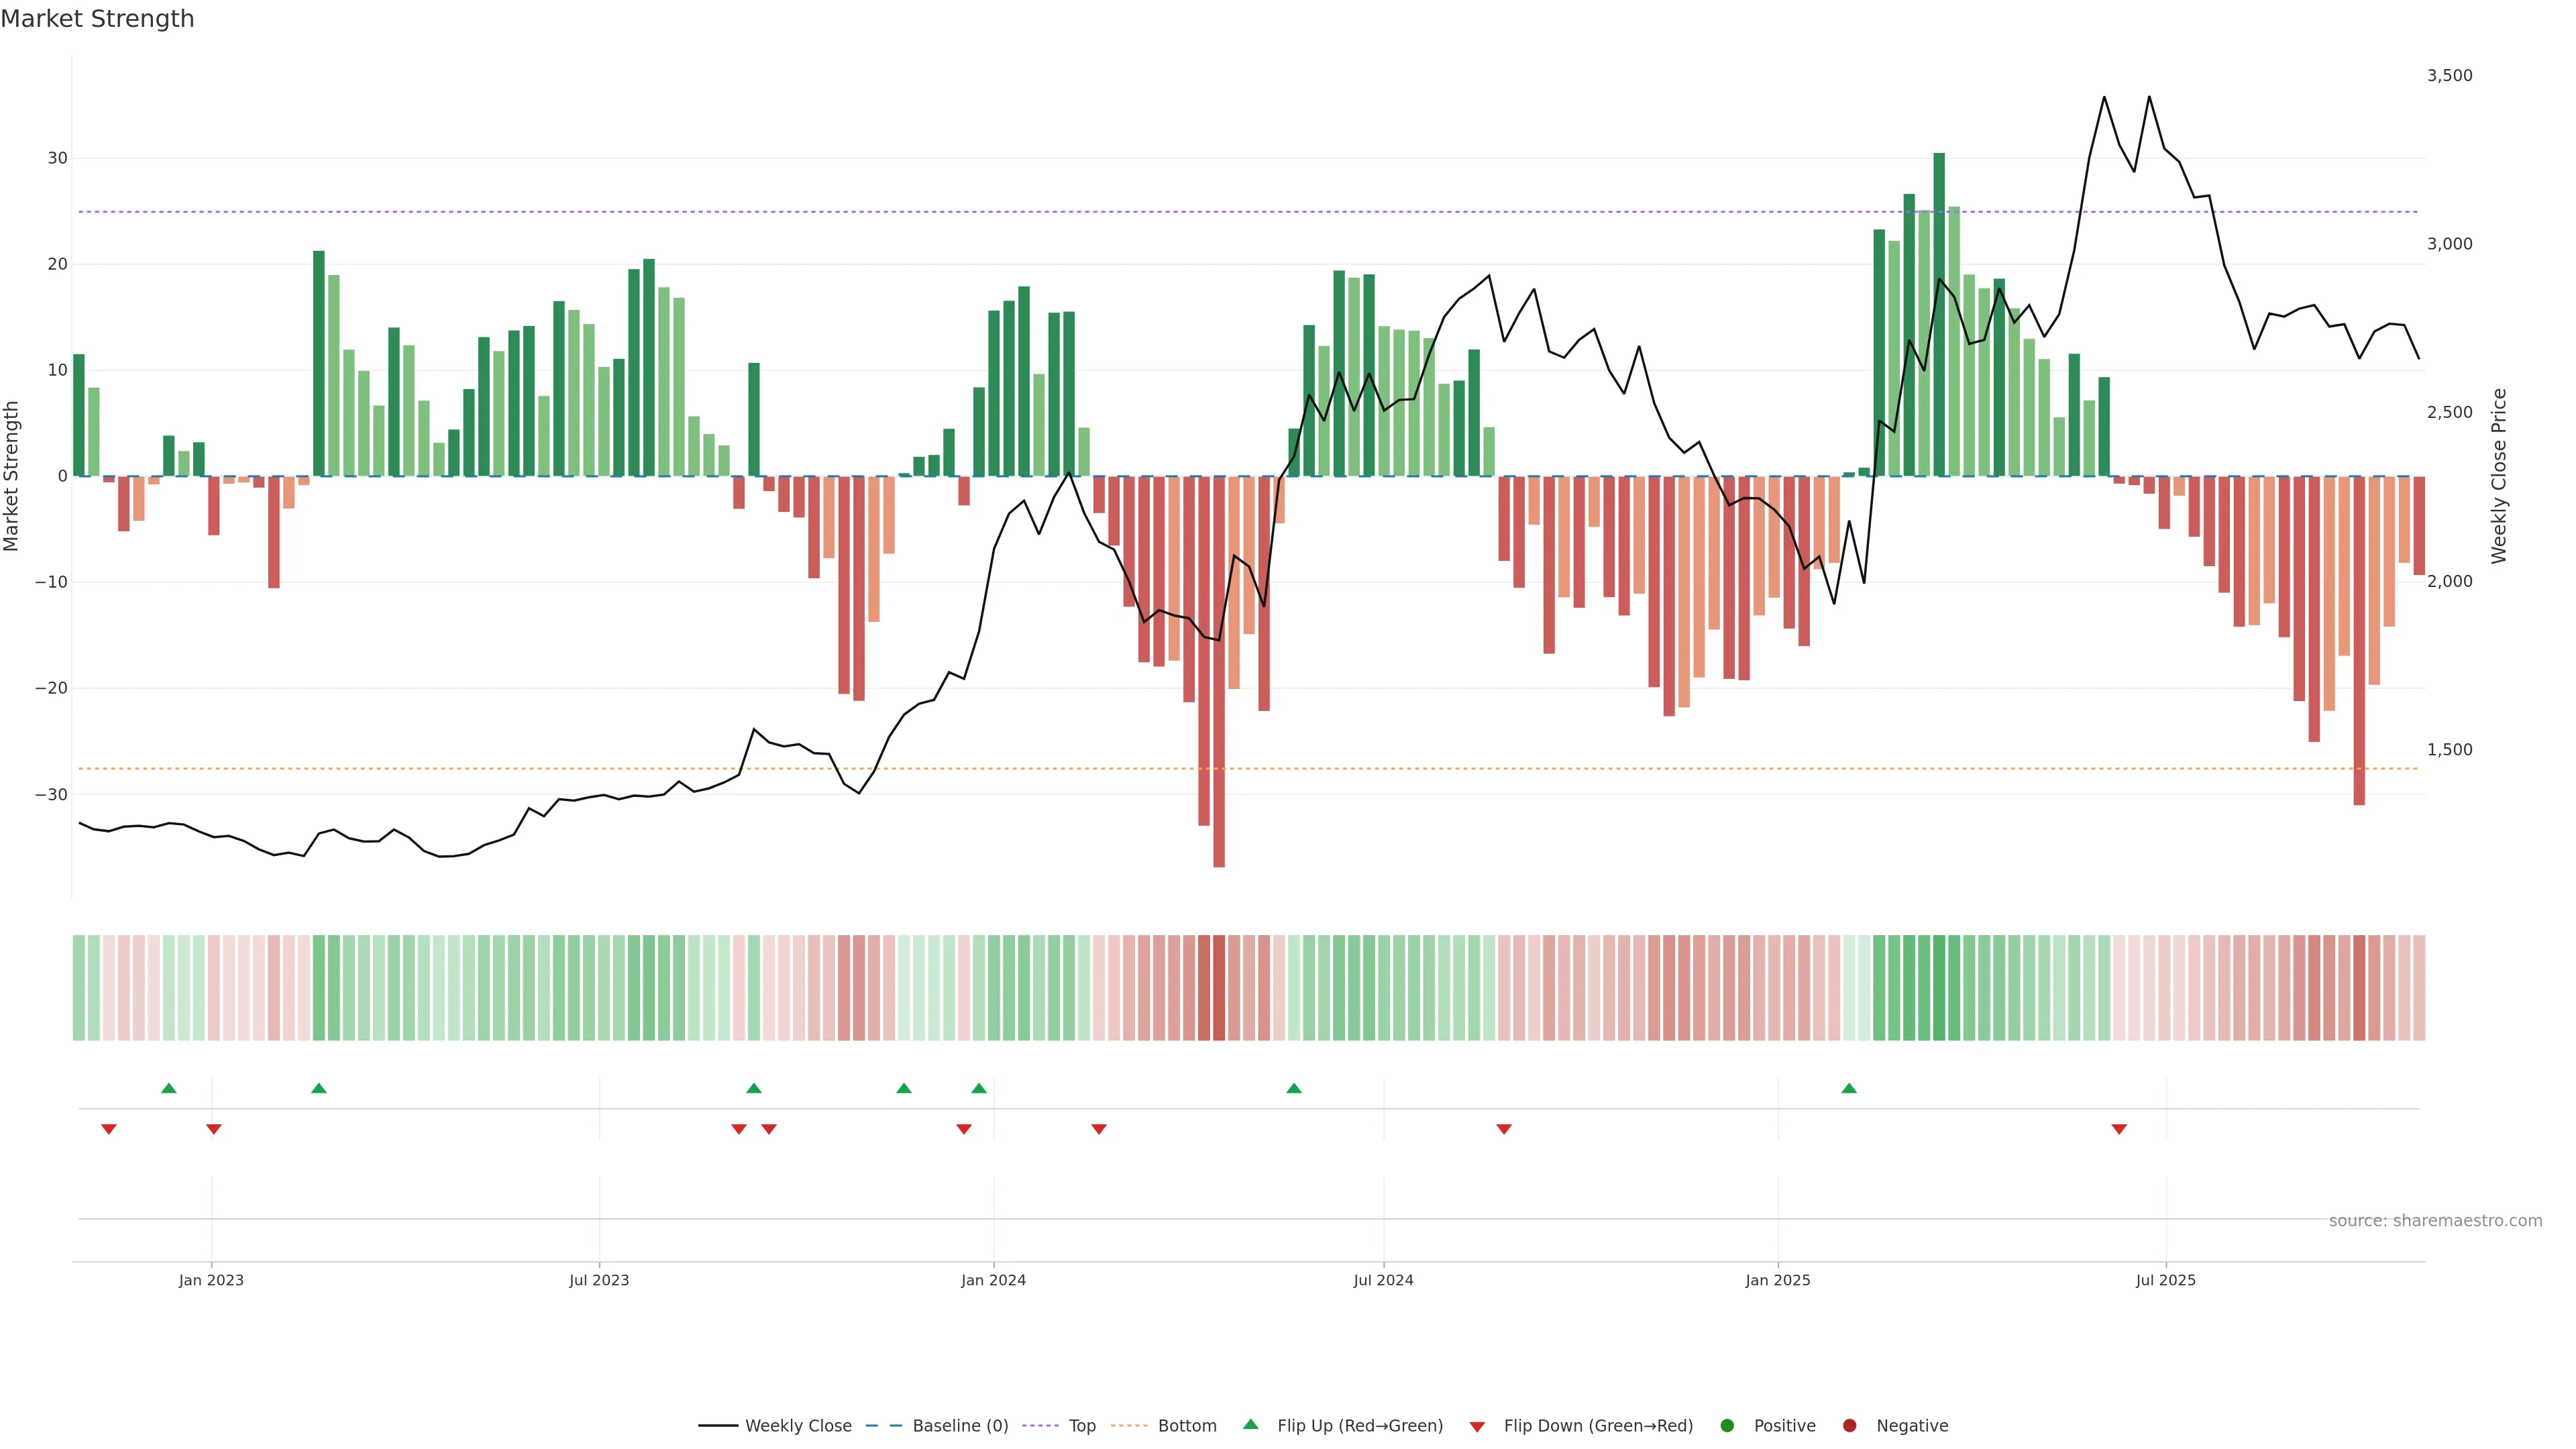
Task: Click red Flip Down triangle in legend
Action: (x=1477, y=1427)
